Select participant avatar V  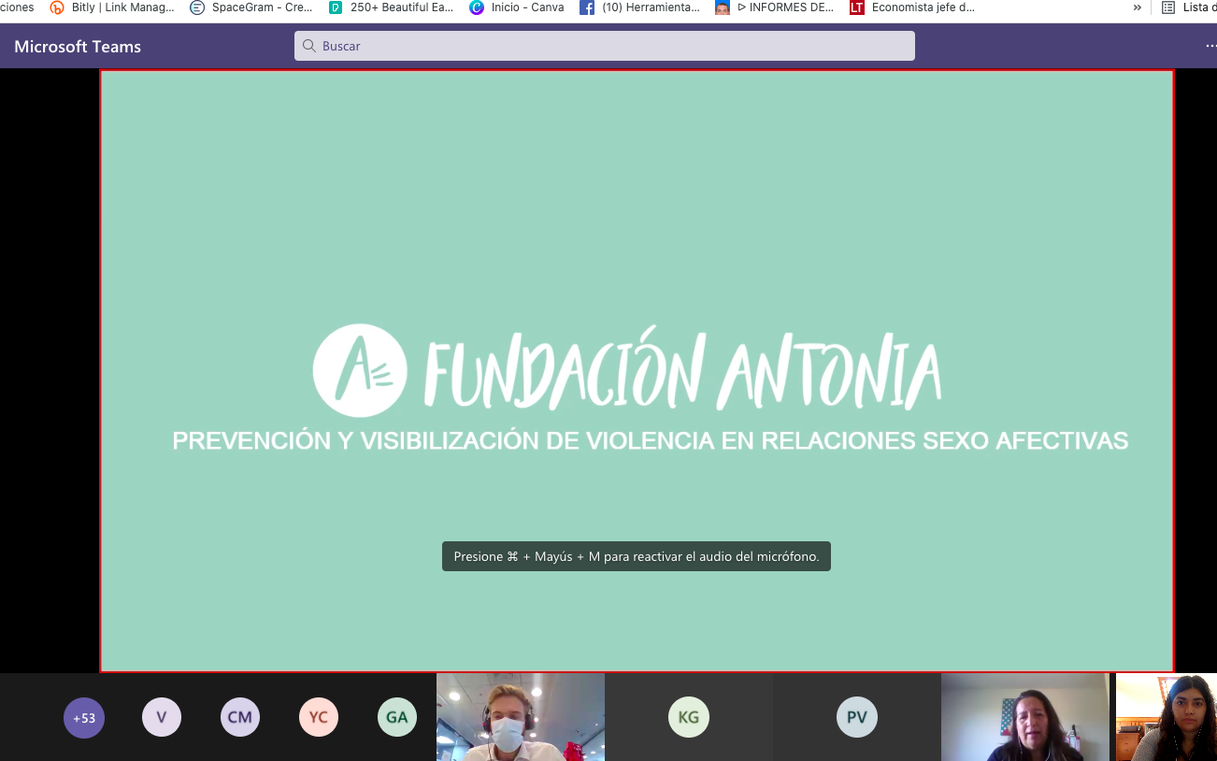(x=162, y=718)
